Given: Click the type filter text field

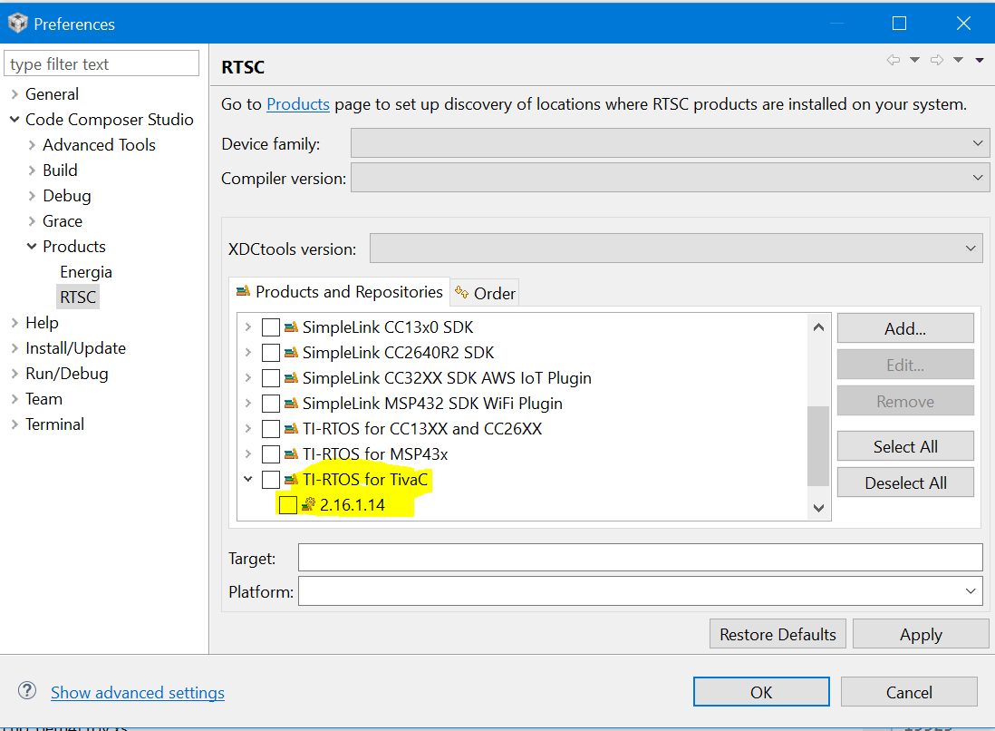Looking at the screenshot, I should (x=101, y=63).
